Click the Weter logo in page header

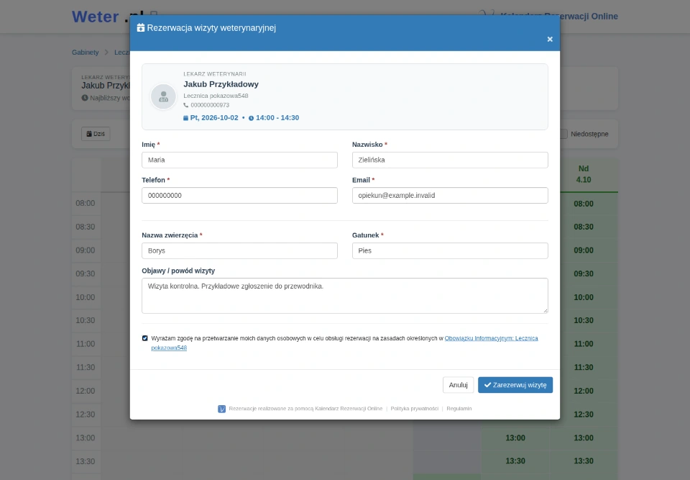tap(96, 17)
